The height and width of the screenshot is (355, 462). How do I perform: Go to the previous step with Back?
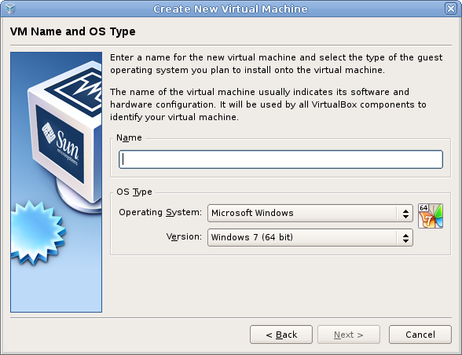coord(281,335)
